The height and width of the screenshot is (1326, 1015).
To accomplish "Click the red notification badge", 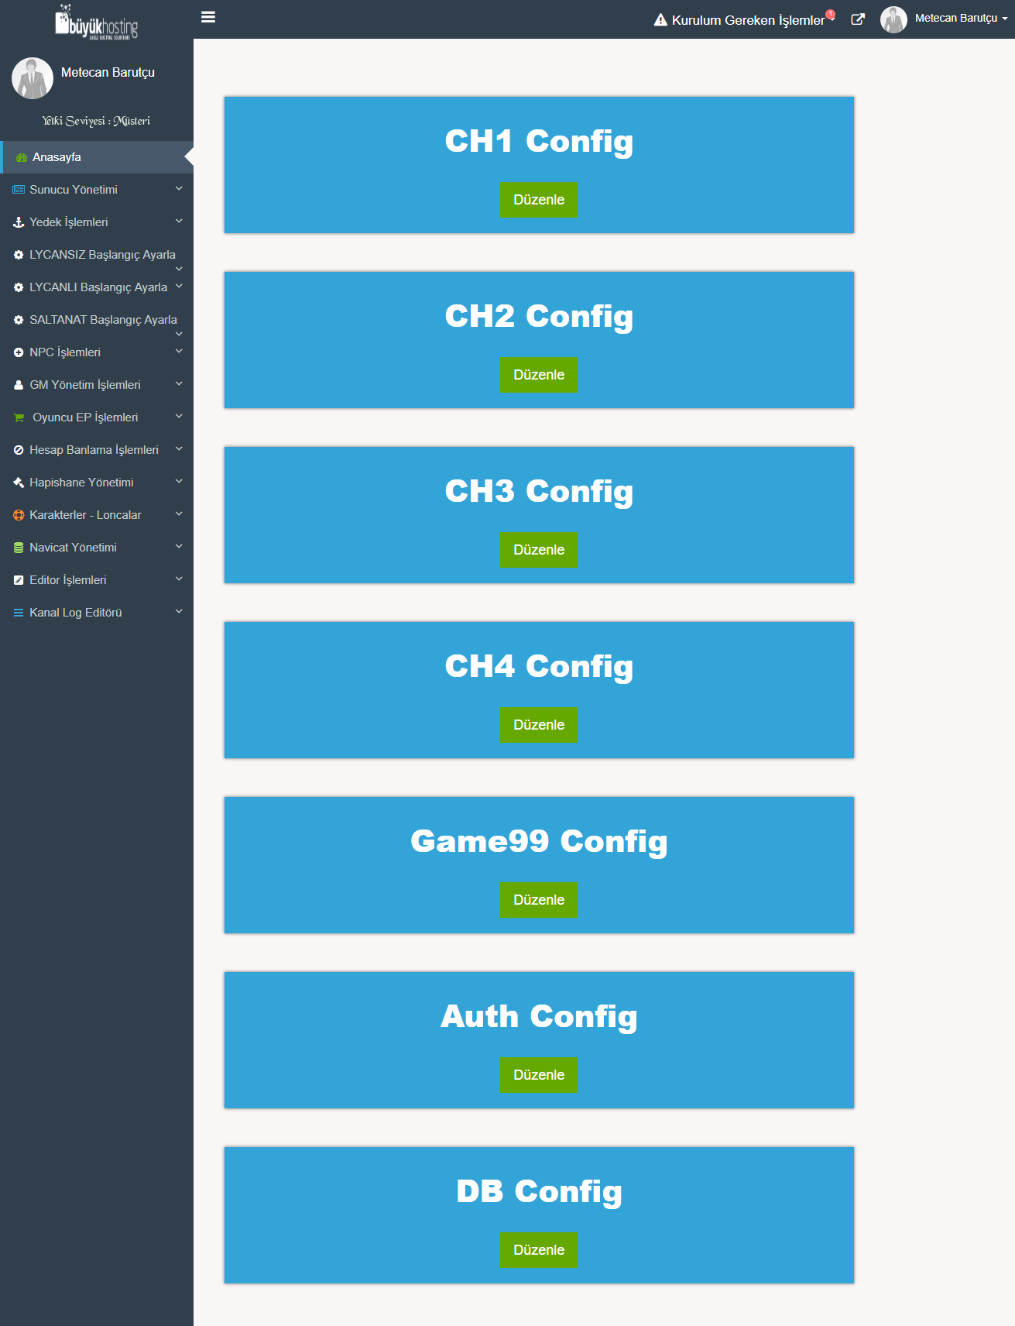I will tap(830, 14).
